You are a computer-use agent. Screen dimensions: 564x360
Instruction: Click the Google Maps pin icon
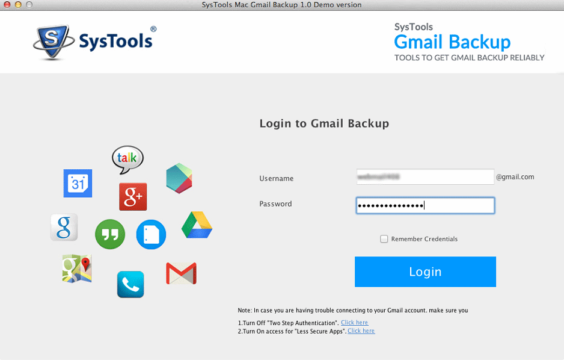click(77, 268)
